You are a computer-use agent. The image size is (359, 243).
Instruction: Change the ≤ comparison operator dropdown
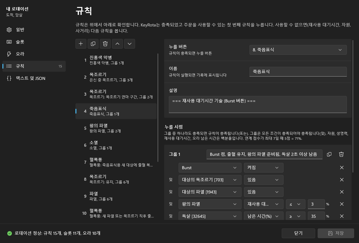click(x=296, y=204)
